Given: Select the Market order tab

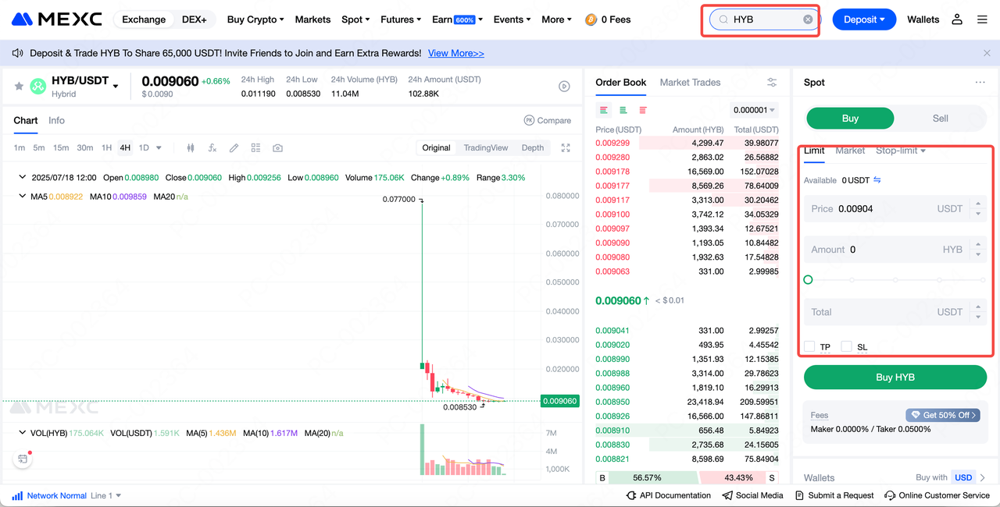Looking at the screenshot, I should (x=850, y=151).
